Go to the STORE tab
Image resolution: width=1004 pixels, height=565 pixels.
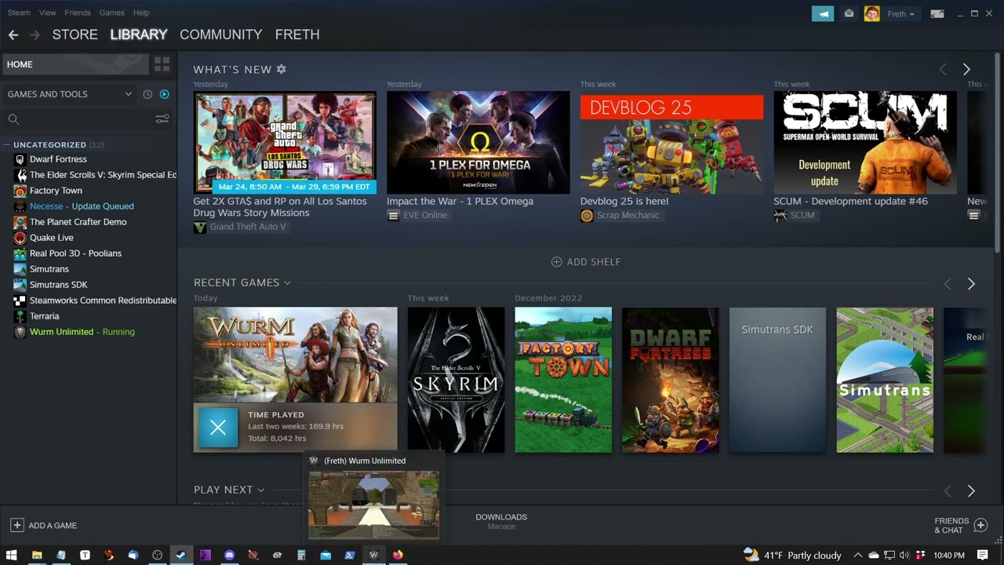click(x=75, y=35)
